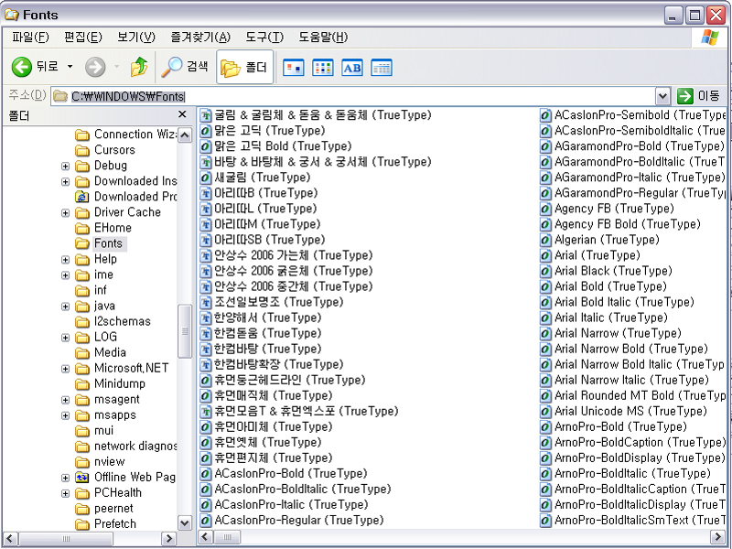Open the 파일(F) menu

30,38
